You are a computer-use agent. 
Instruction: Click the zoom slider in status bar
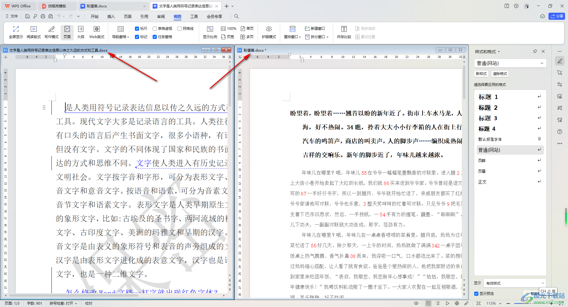[530, 303]
